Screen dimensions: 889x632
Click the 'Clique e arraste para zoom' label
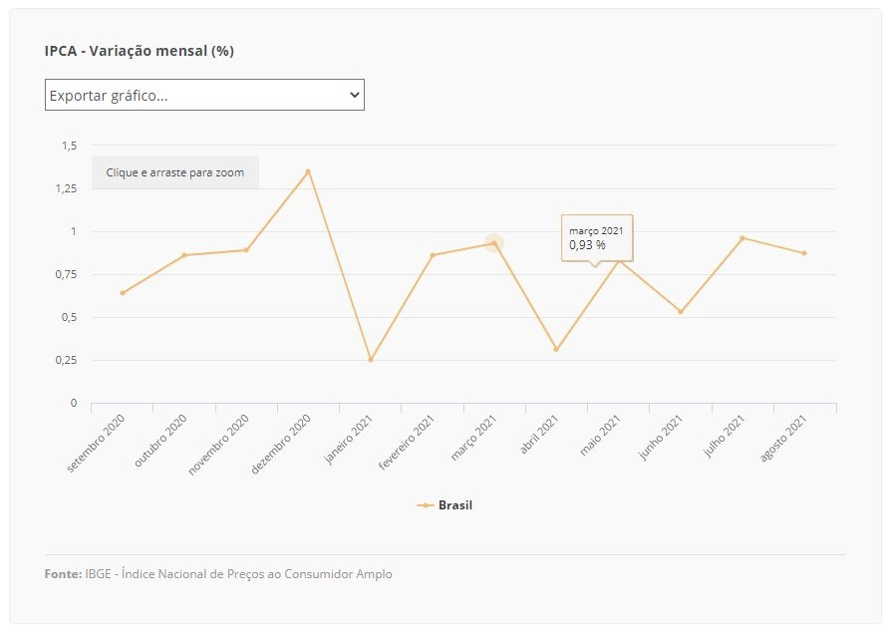pos(175,172)
